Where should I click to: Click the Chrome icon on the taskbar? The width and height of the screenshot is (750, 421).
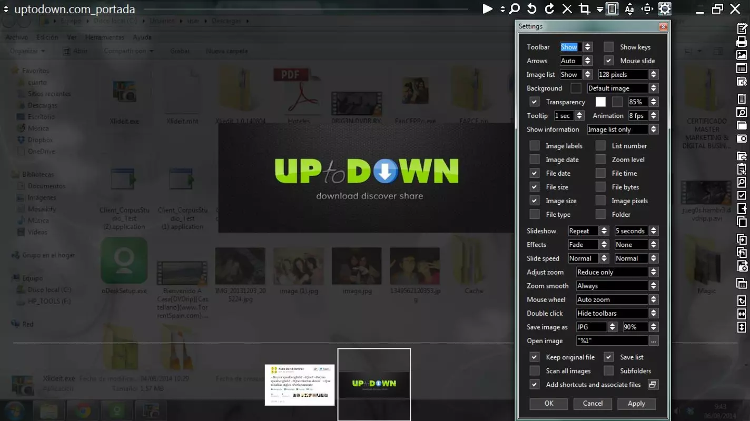pyautogui.click(x=82, y=410)
